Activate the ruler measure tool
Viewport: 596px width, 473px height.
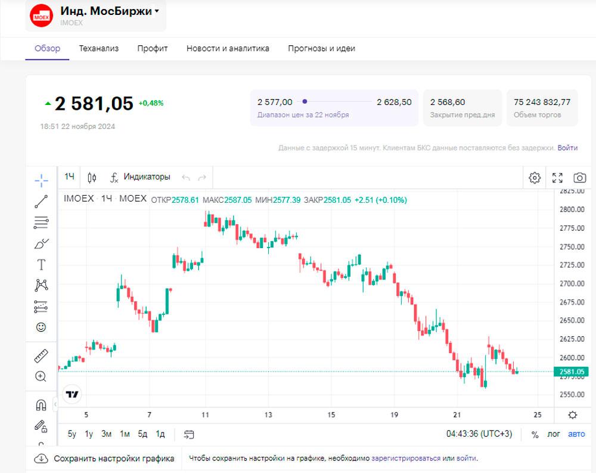click(41, 356)
